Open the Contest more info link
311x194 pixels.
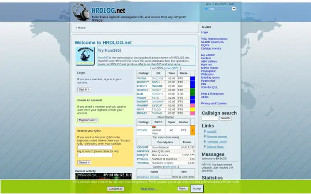click(x=171, y=167)
